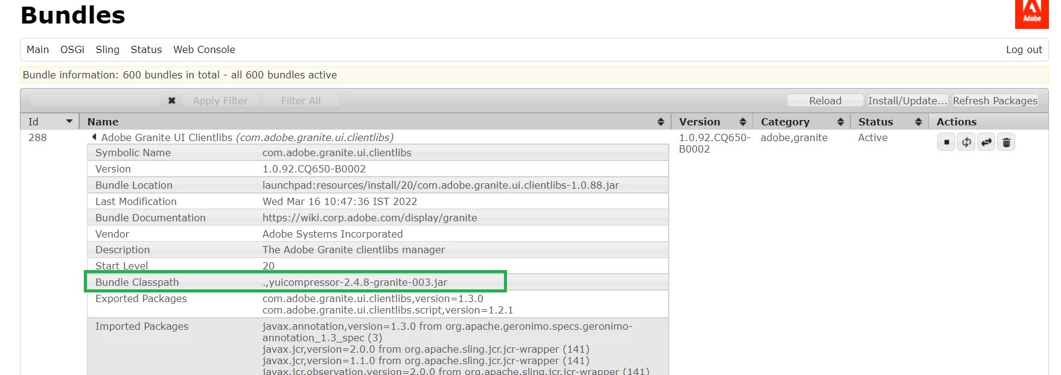Click the bundle Id 288 cell

click(x=37, y=137)
